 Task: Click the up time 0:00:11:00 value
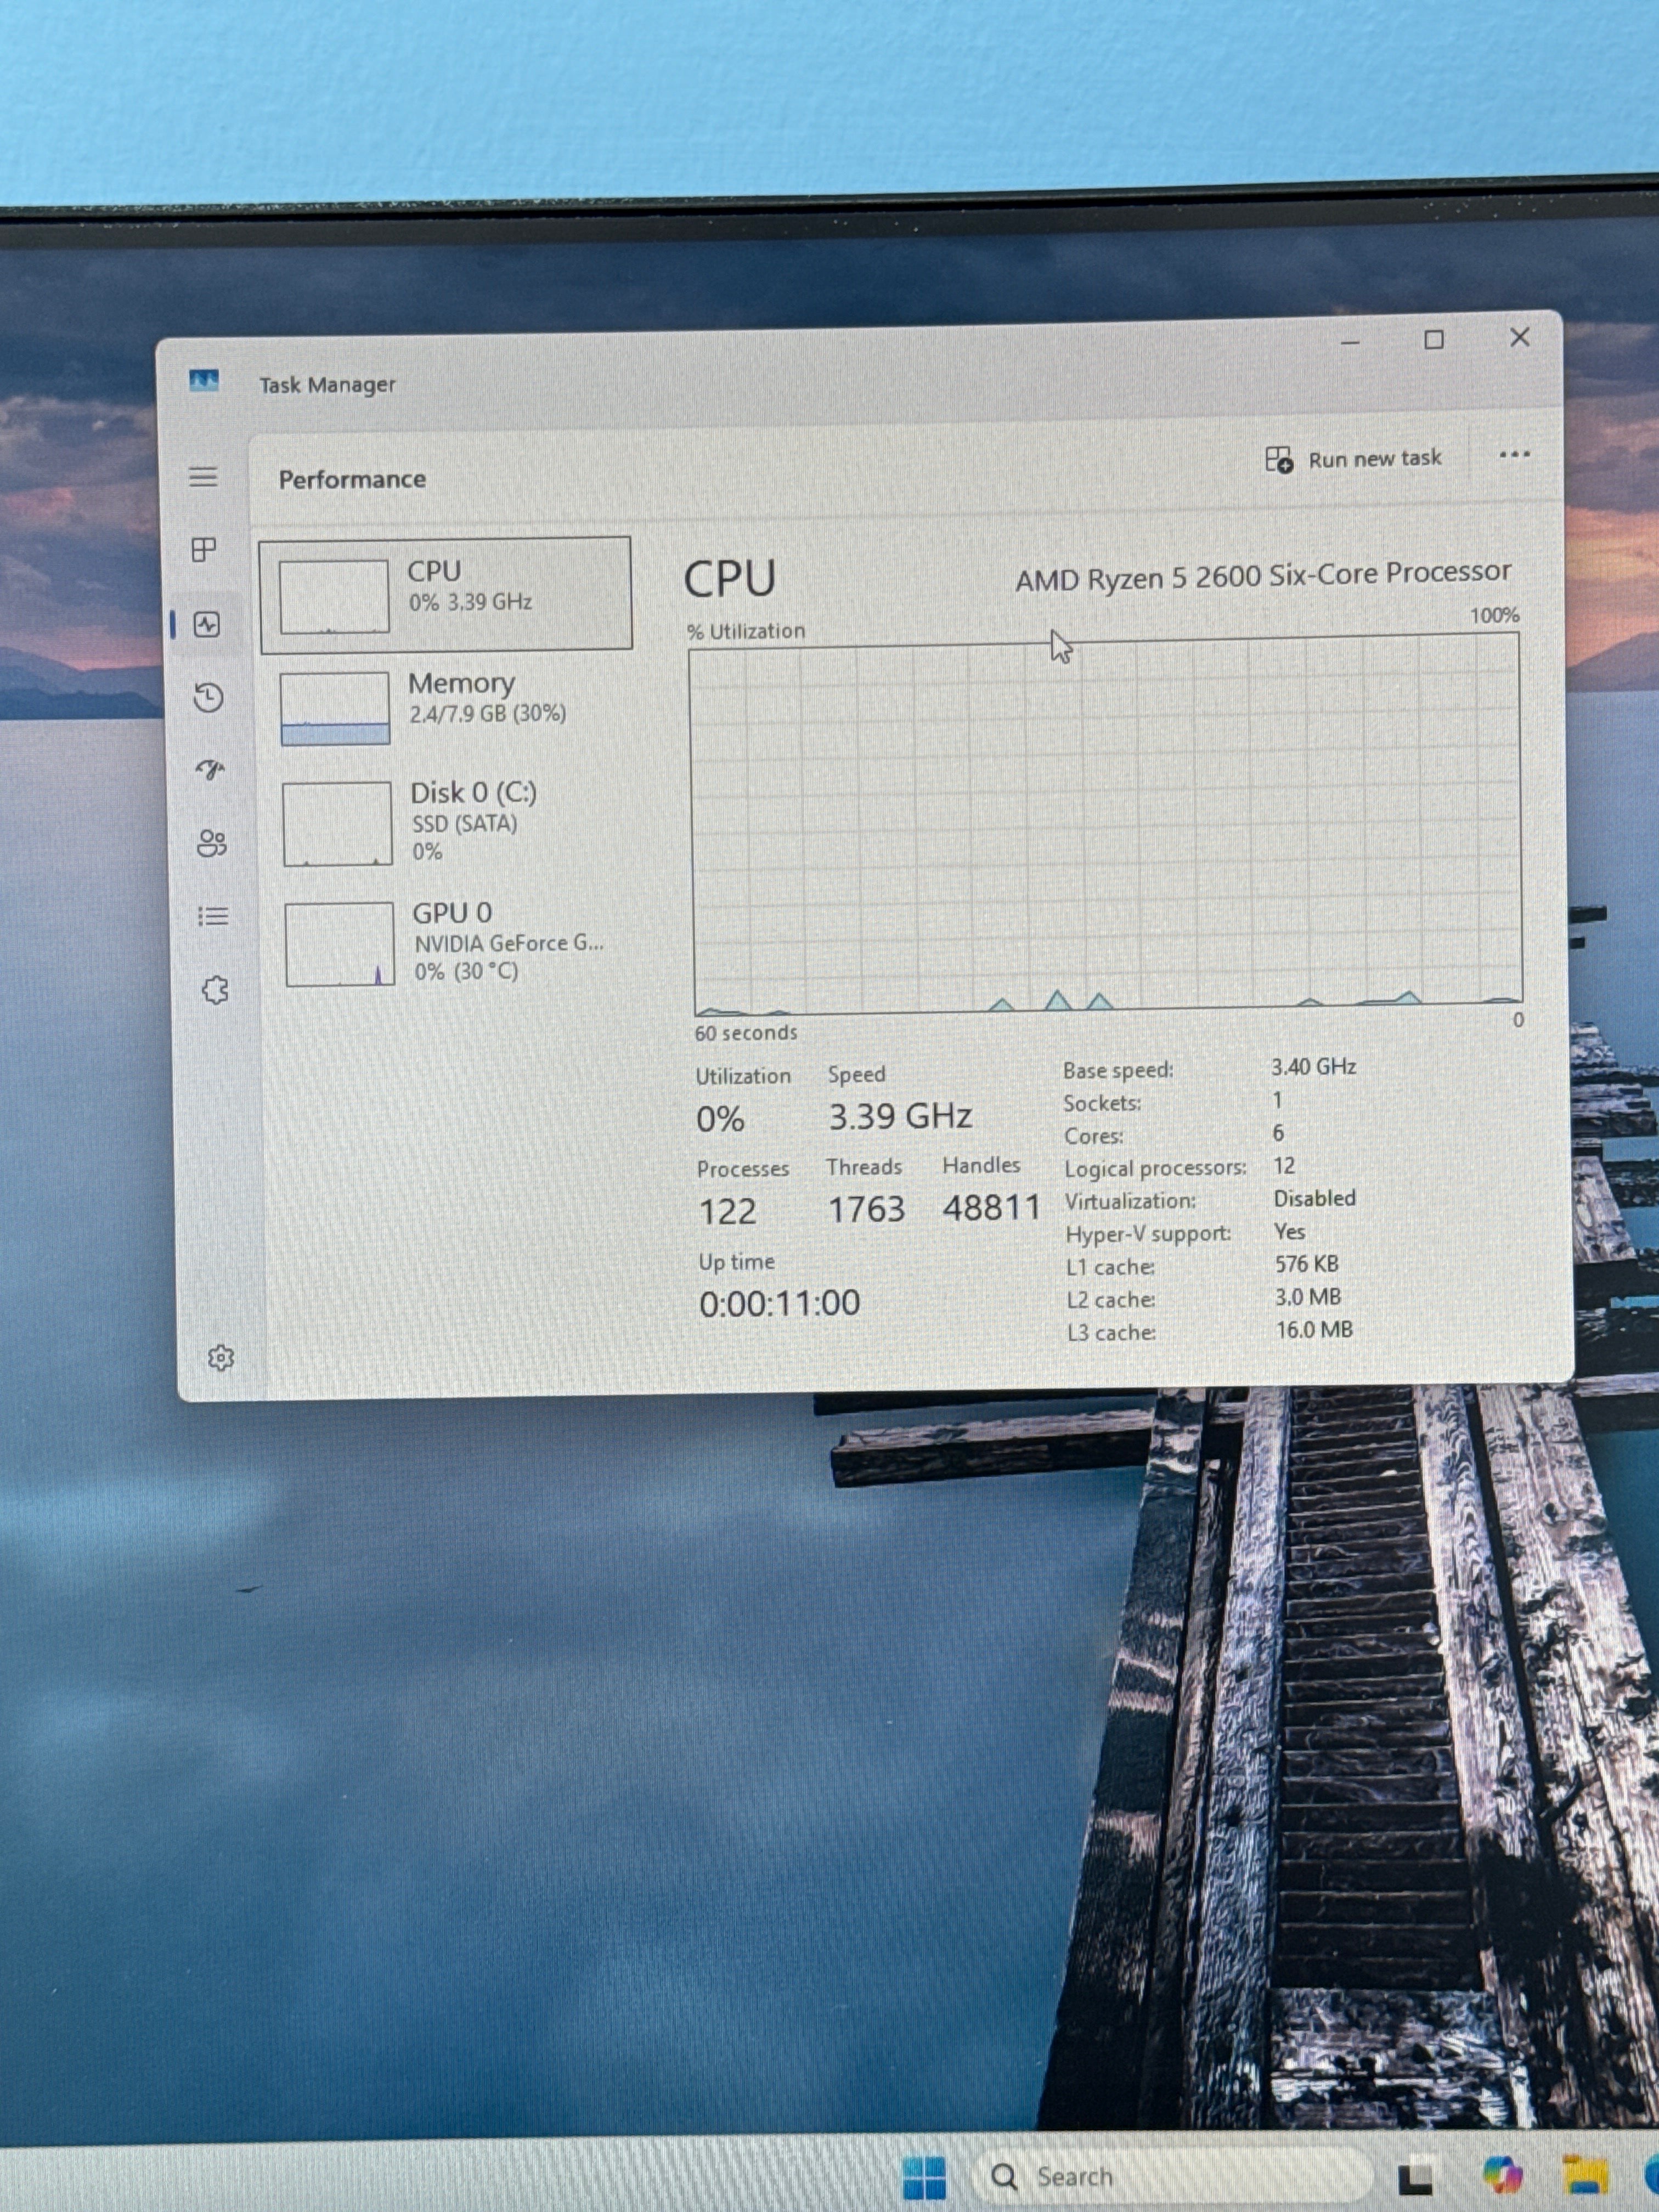pos(779,1303)
